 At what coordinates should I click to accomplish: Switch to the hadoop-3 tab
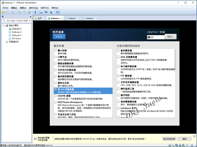(x=90, y=18)
